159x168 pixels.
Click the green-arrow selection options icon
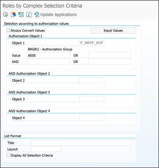tap(21, 14)
